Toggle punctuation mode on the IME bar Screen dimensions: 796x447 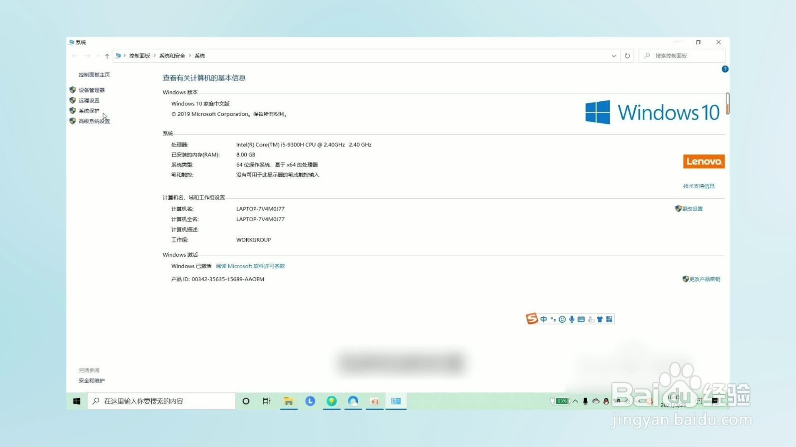pyautogui.click(x=553, y=319)
